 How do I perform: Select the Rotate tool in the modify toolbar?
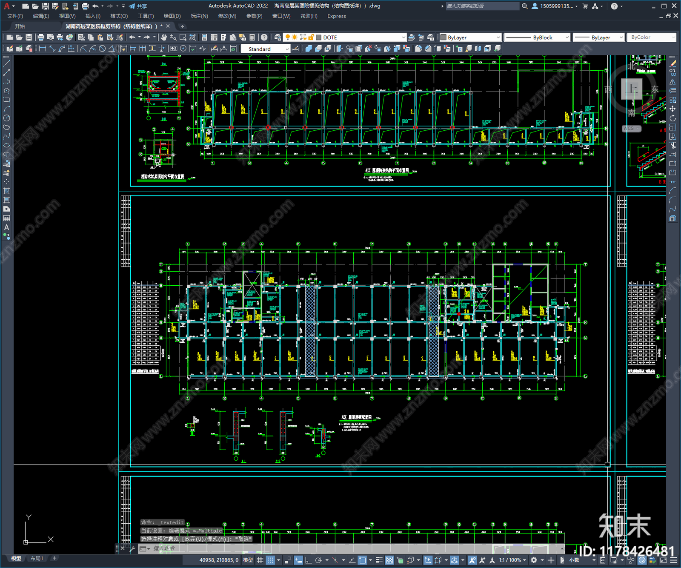672,118
